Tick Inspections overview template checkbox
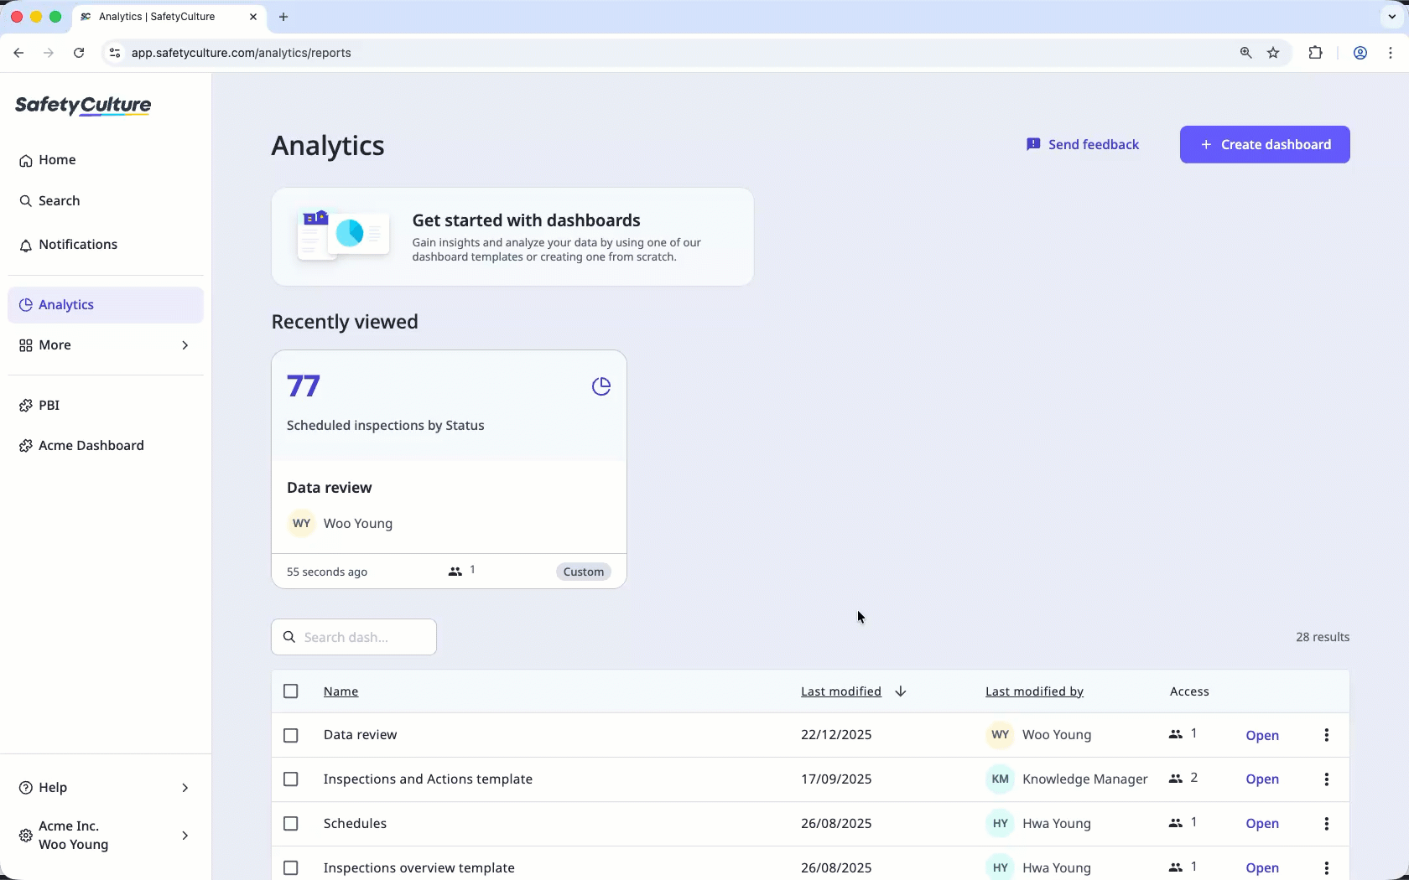The image size is (1409, 880). click(x=291, y=868)
